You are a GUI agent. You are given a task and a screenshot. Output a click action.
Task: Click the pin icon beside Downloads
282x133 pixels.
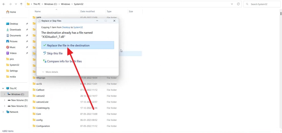[x=27, y=30]
